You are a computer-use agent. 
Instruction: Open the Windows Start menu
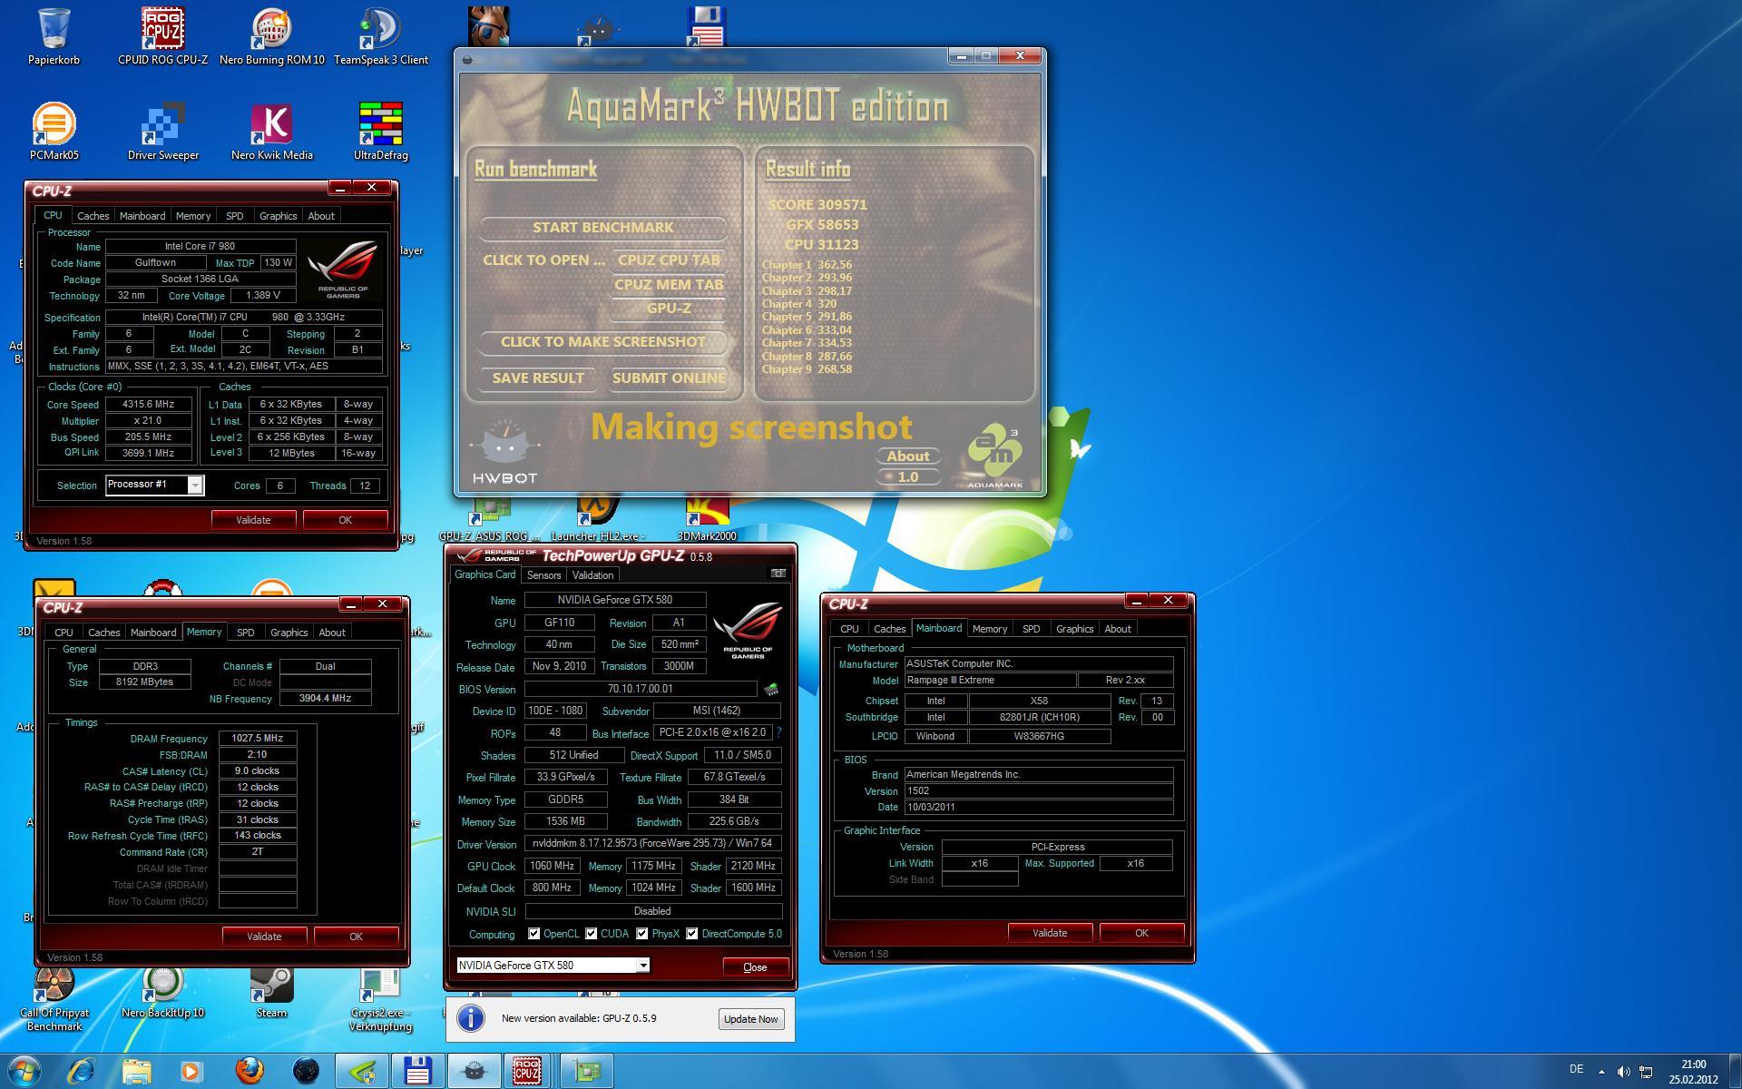tap(24, 1071)
